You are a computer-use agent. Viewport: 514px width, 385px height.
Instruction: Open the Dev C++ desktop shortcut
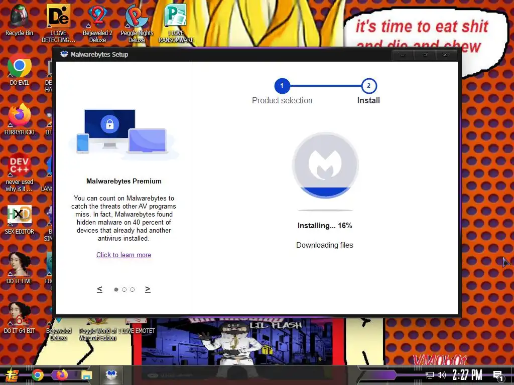point(20,172)
